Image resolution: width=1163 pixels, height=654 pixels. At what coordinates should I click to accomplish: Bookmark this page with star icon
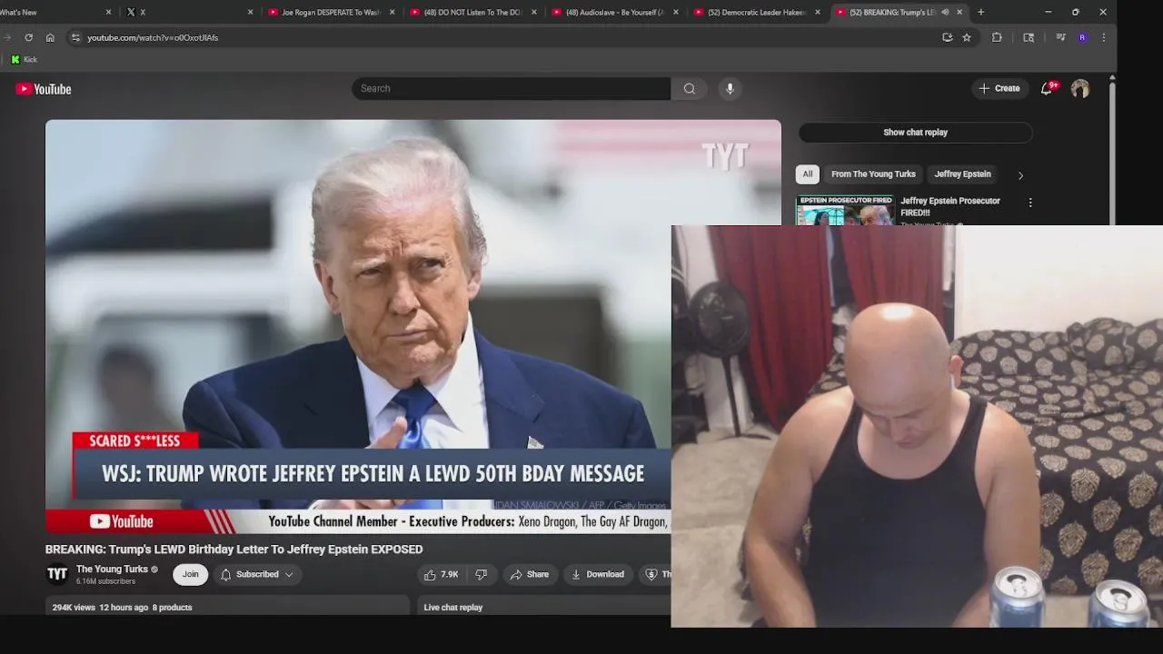click(x=967, y=37)
